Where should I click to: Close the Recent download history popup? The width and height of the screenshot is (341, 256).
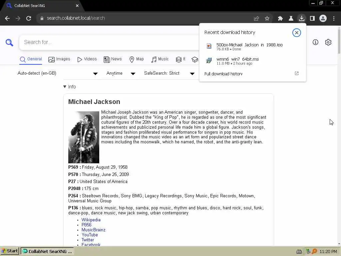click(297, 33)
